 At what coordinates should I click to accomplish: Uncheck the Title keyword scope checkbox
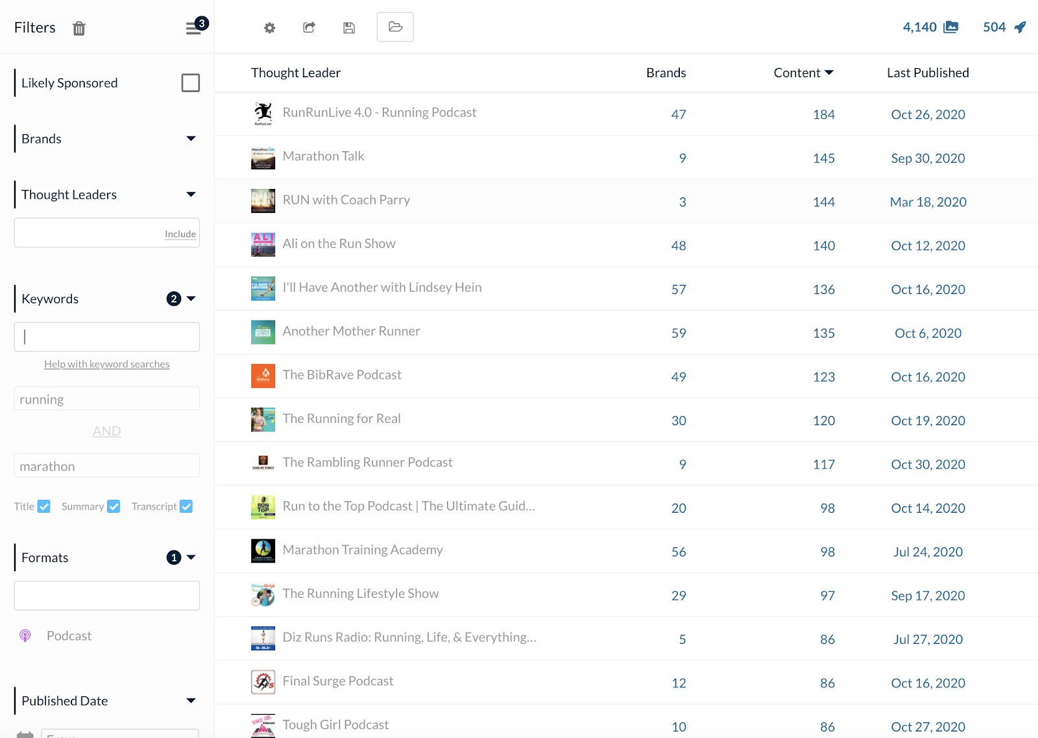pos(44,506)
